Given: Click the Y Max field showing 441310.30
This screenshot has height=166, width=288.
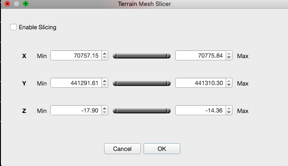Looking at the screenshot, I should 200,83.
